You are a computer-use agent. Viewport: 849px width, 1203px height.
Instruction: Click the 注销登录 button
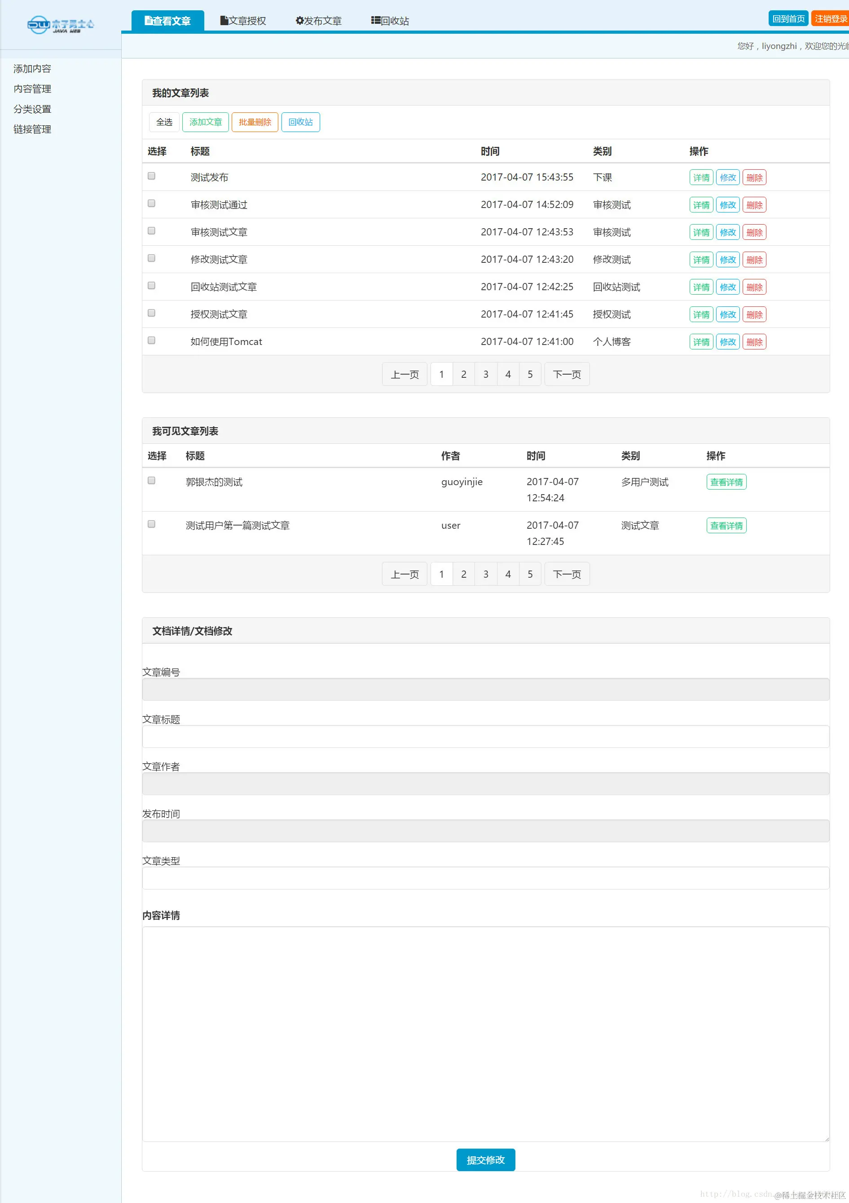(x=830, y=18)
